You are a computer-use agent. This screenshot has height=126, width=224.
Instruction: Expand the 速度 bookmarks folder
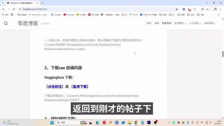163,15
